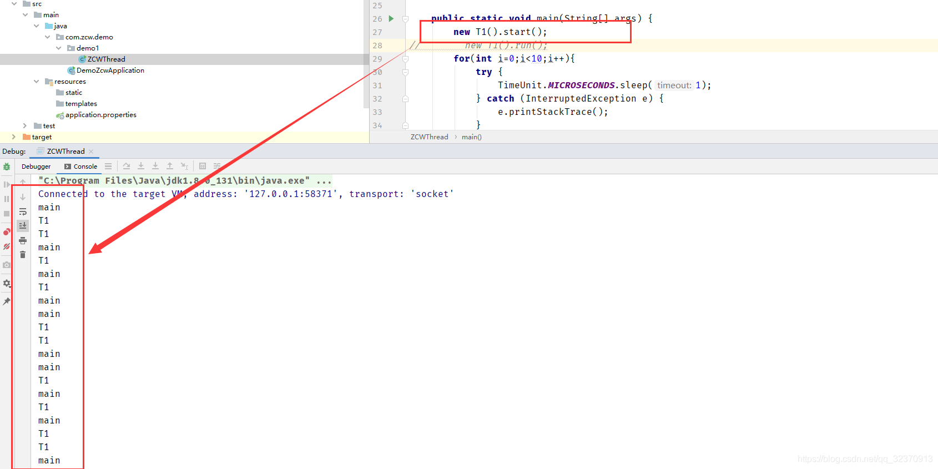Click the Step Out up-arrow icon

click(x=170, y=166)
